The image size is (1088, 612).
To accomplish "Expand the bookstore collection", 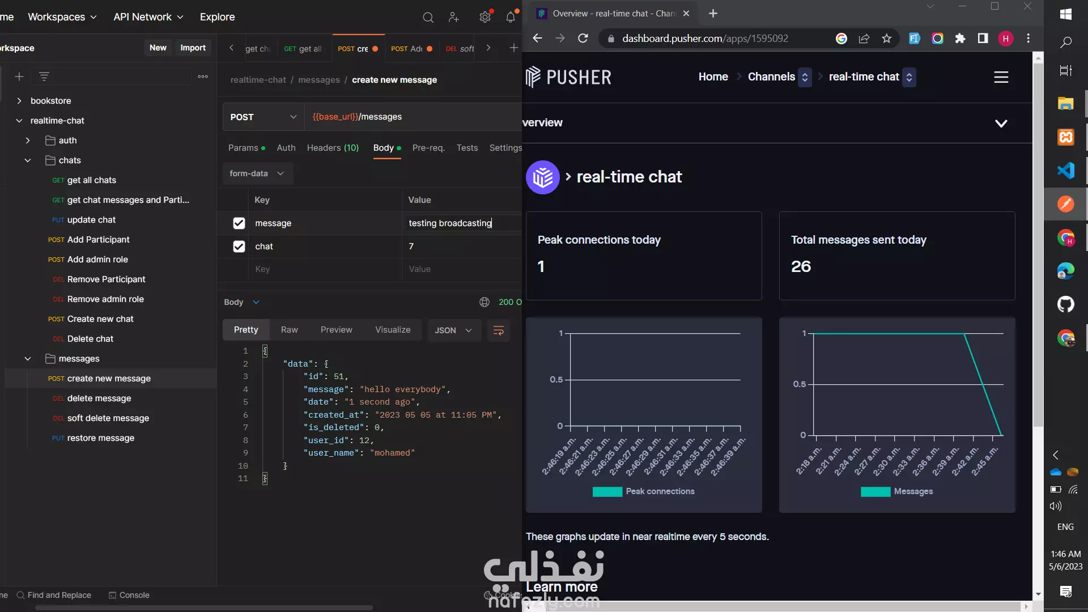I will click(x=19, y=101).
